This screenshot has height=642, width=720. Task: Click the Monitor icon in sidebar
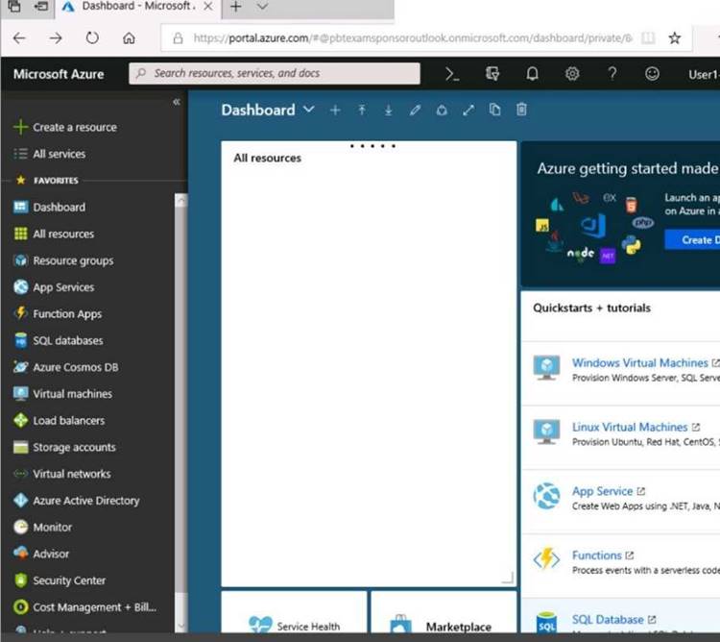[x=21, y=527]
